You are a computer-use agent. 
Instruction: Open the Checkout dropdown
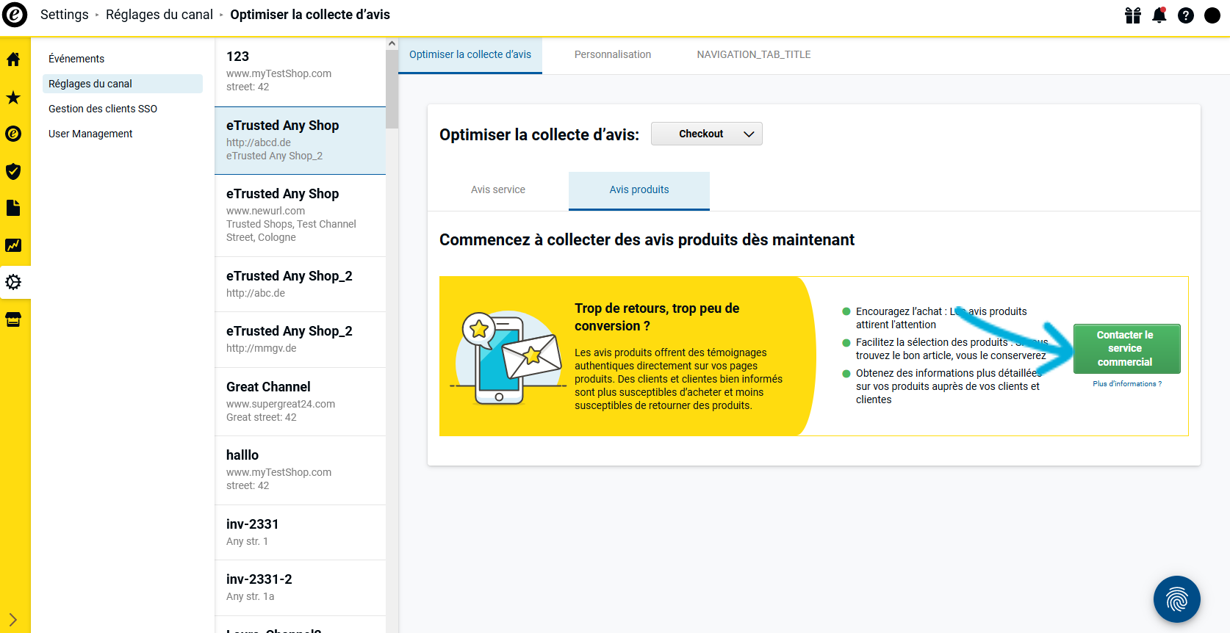tap(707, 134)
